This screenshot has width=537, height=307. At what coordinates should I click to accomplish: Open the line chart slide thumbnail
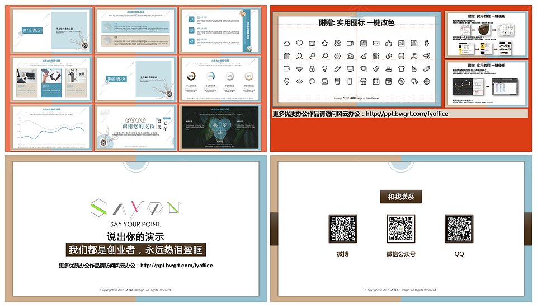51,128
